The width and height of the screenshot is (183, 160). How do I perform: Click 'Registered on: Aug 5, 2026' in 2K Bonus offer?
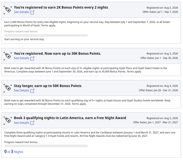[x=162, y=8]
